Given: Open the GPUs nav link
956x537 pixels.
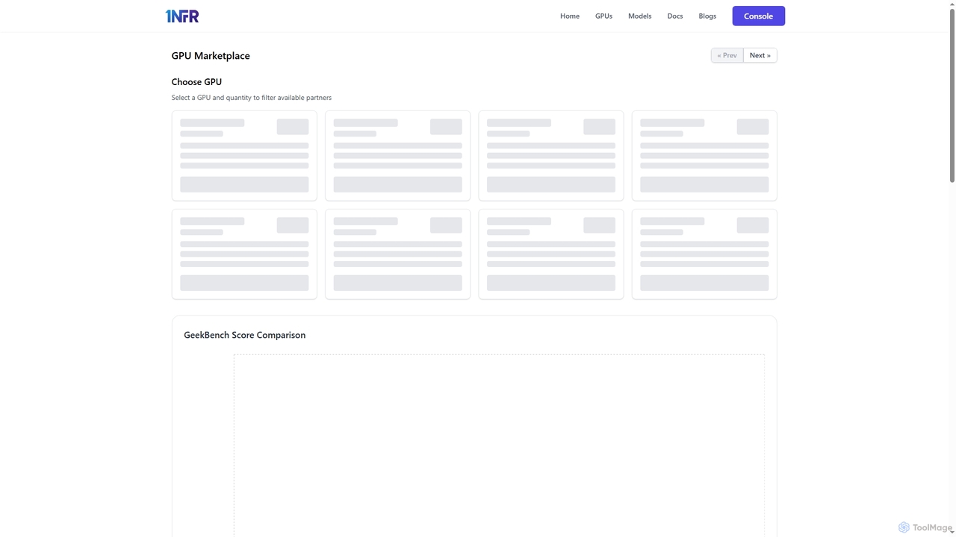Looking at the screenshot, I should tap(603, 16).
